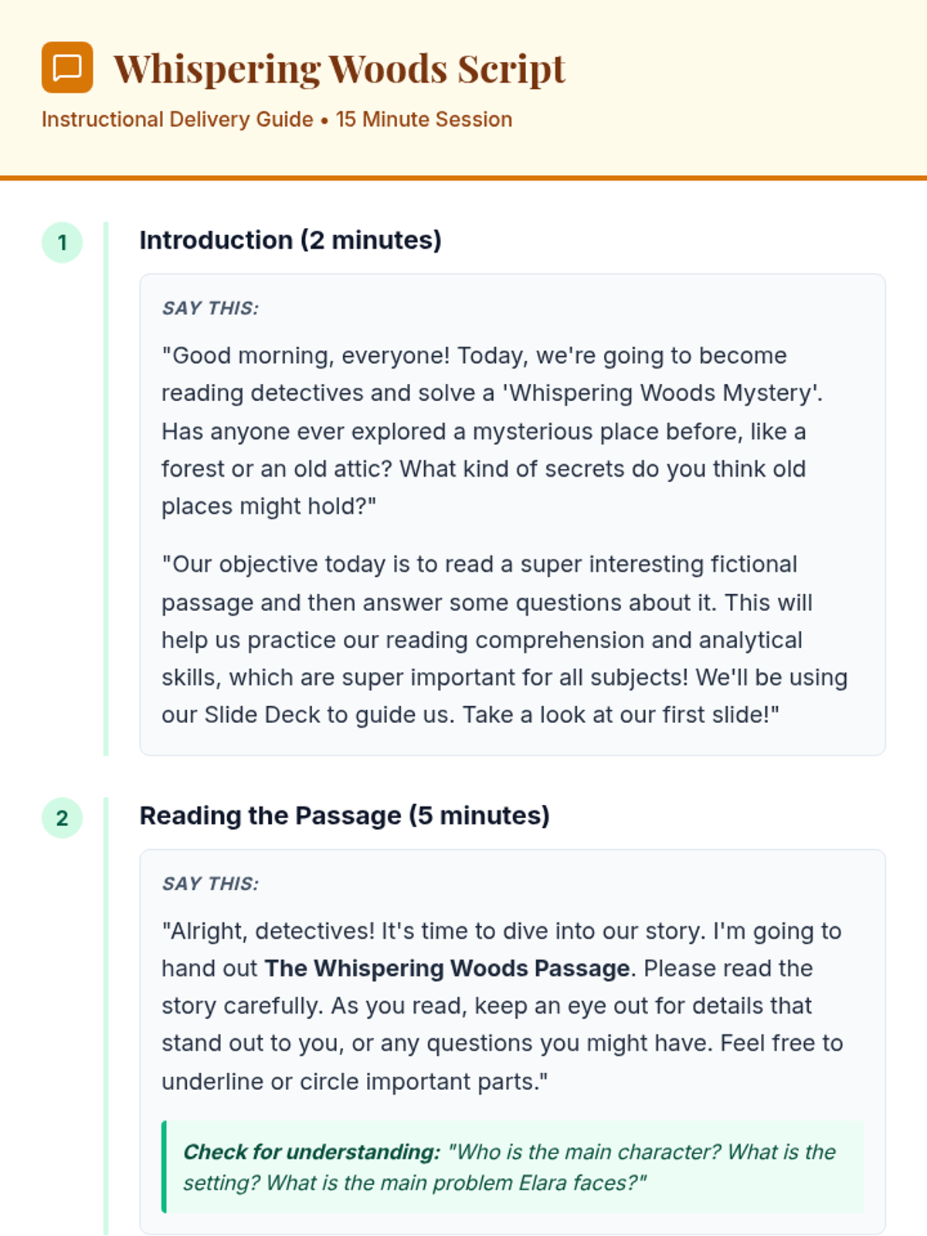Screen dimensions: 927x1236
Task: Click the "SAY THIS:" label under Introduction
Action: click(x=210, y=308)
